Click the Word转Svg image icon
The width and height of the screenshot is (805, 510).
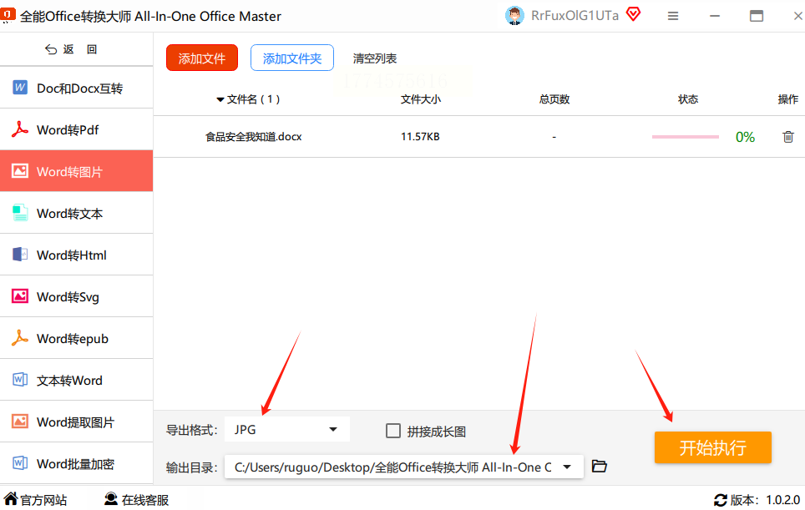20,296
